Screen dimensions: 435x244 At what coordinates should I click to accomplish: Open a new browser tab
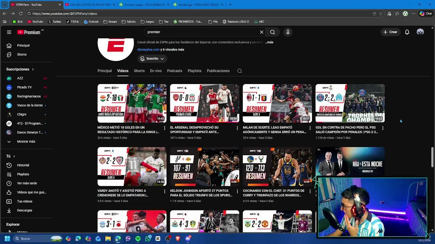click(230, 5)
